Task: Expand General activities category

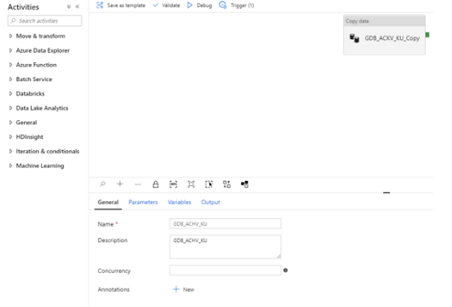Action: 11,123
